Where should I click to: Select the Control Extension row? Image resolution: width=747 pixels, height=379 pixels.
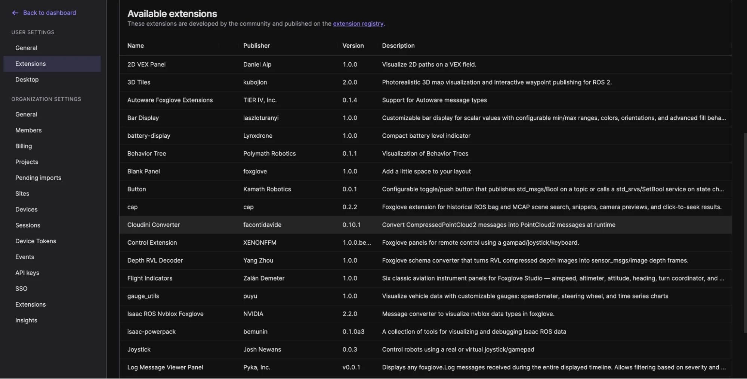425,243
